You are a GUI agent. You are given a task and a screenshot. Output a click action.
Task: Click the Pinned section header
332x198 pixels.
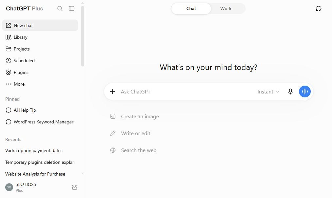coord(12,99)
